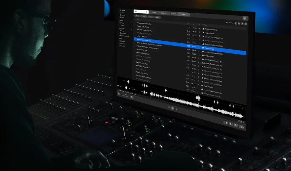
Task: Click highlighted "Projects, Cats, One, Purring" row
Action: [190, 46]
